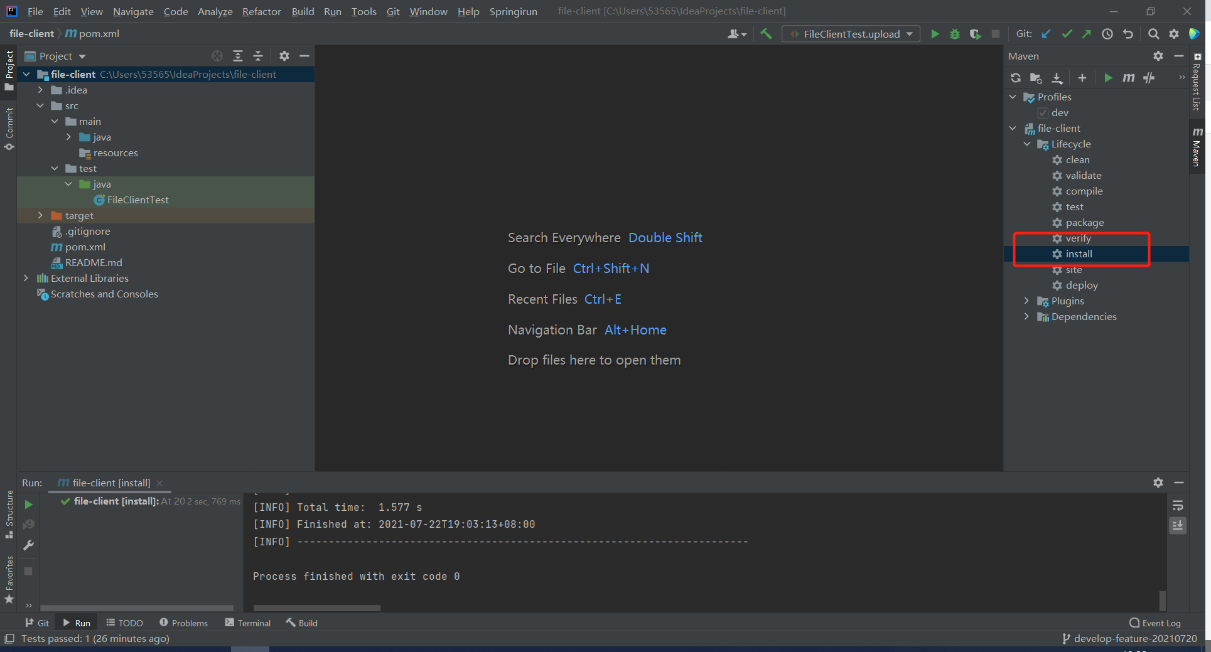Click the Run console horizontal scrollbar
The image size is (1211, 652).
317,608
